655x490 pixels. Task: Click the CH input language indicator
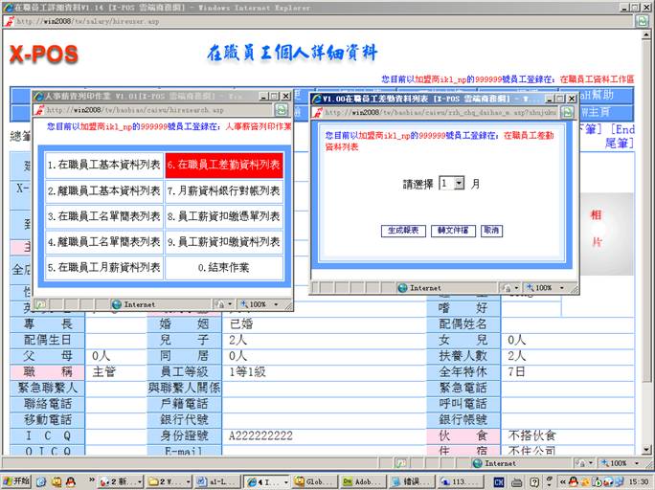501,480
